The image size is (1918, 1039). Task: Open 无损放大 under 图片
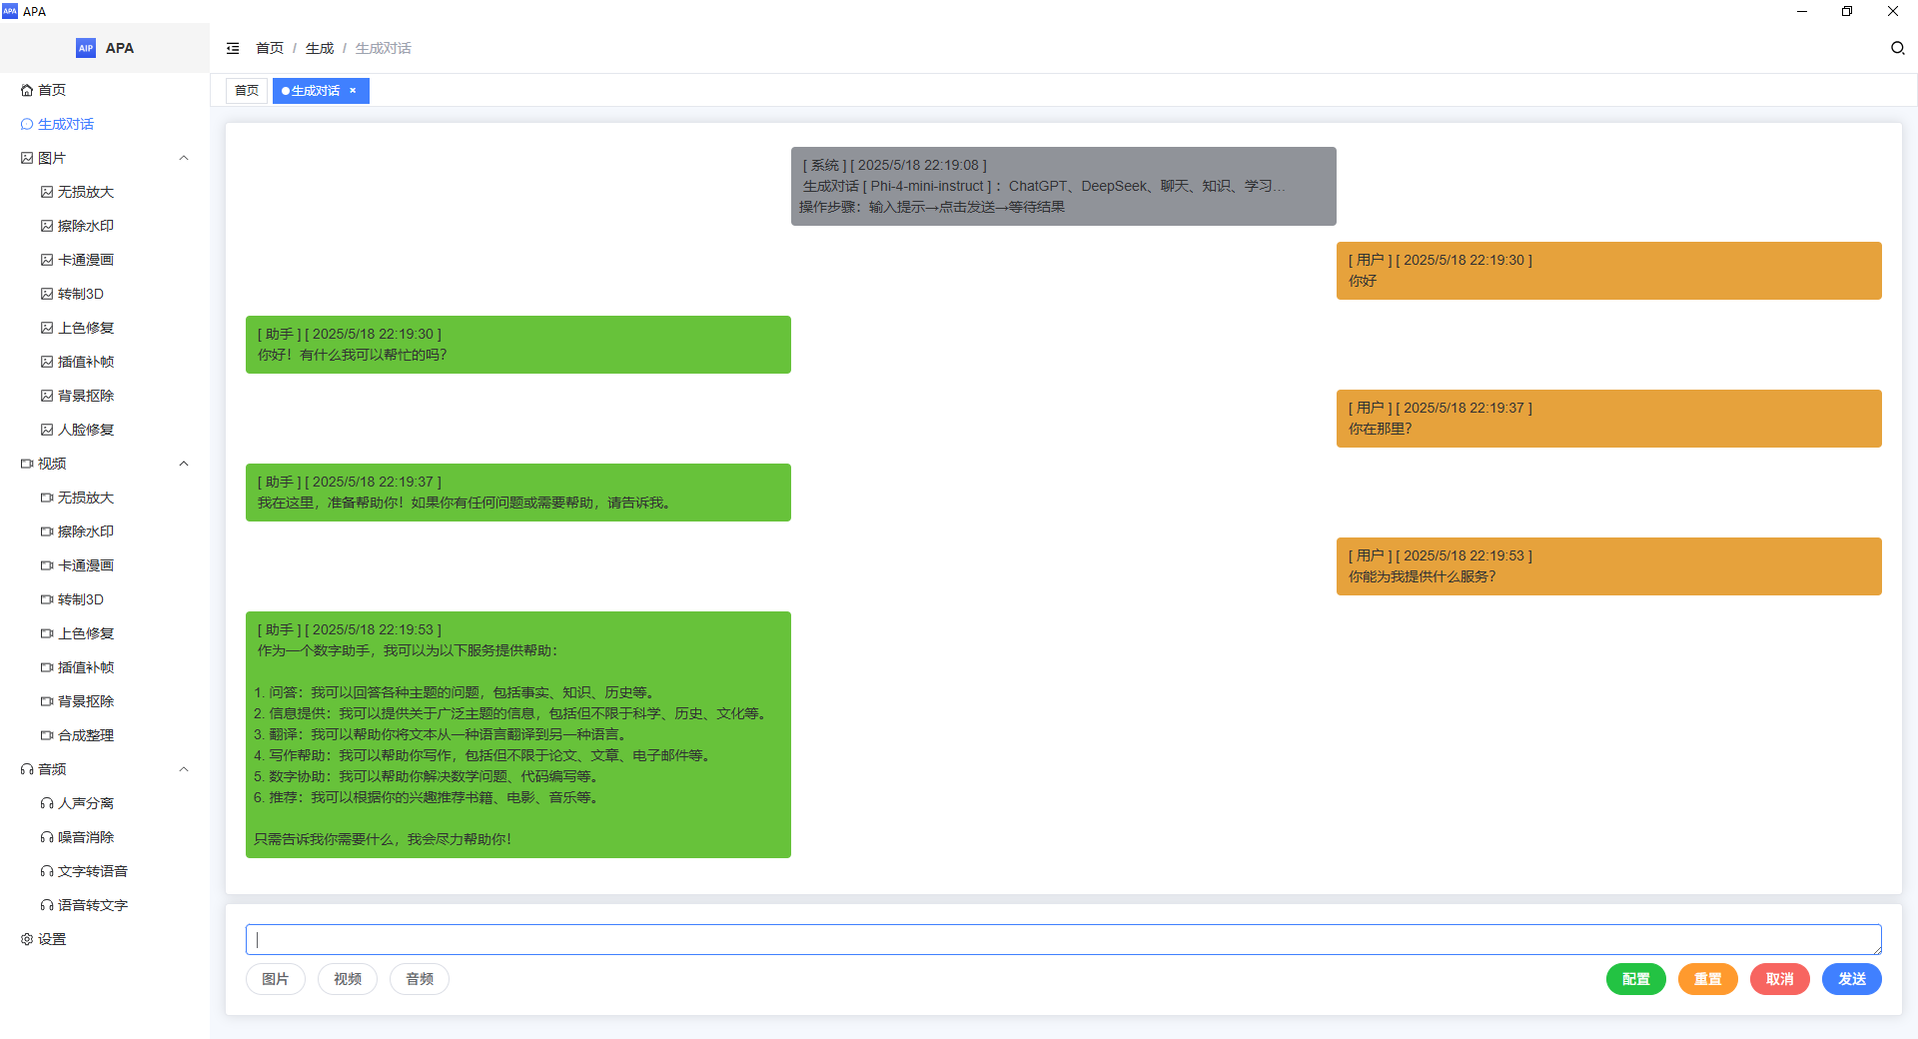point(105,192)
